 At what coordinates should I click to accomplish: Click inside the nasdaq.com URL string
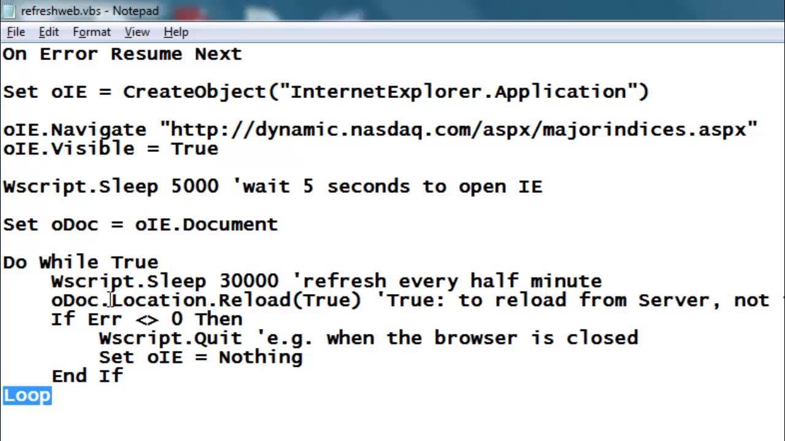(458, 130)
